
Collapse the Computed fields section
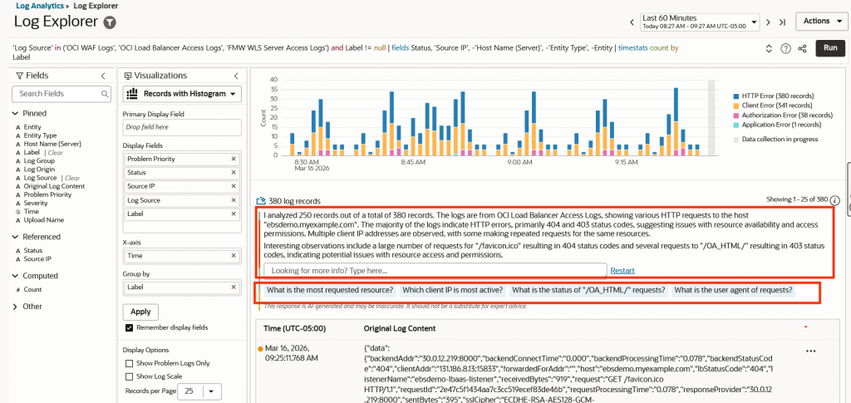click(15, 276)
